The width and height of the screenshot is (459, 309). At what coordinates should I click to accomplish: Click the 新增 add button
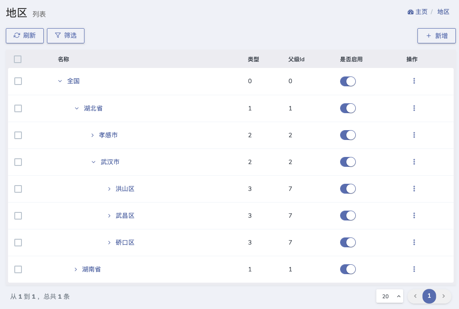point(437,36)
